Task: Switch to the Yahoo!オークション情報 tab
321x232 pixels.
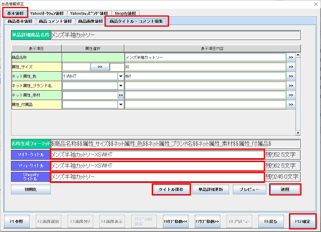Action: [x=47, y=14]
